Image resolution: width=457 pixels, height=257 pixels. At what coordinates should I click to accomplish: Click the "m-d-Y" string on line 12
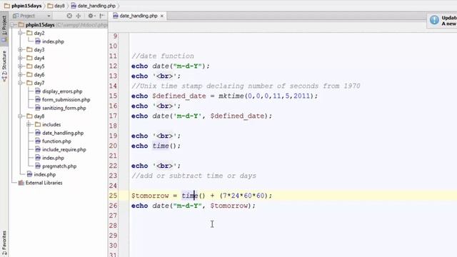[188, 66]
